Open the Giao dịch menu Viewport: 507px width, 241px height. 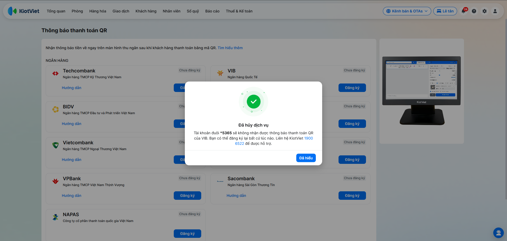(x=121, y=11)
